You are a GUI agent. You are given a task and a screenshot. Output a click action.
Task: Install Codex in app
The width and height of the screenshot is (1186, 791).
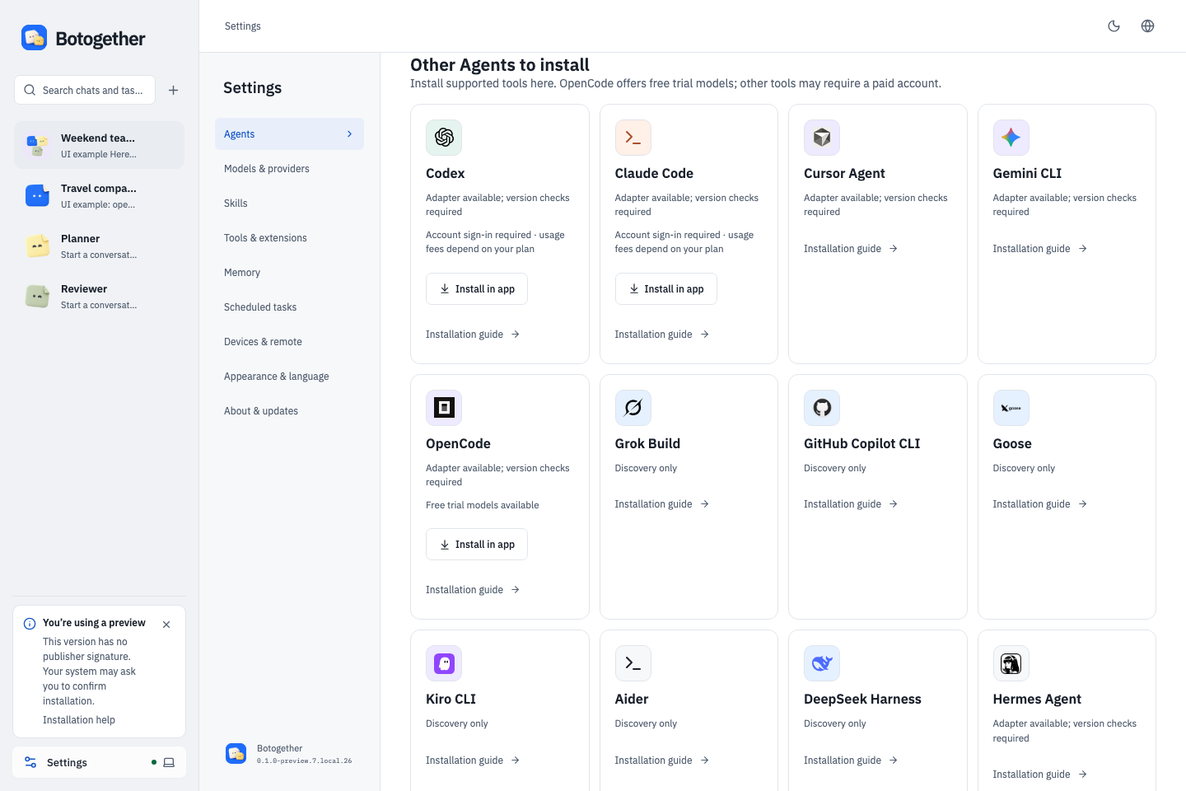click(x=477, y=289)
